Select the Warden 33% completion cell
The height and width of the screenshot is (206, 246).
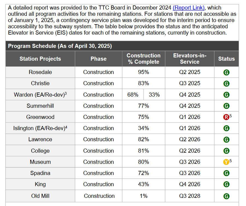(x=154, y=95)
